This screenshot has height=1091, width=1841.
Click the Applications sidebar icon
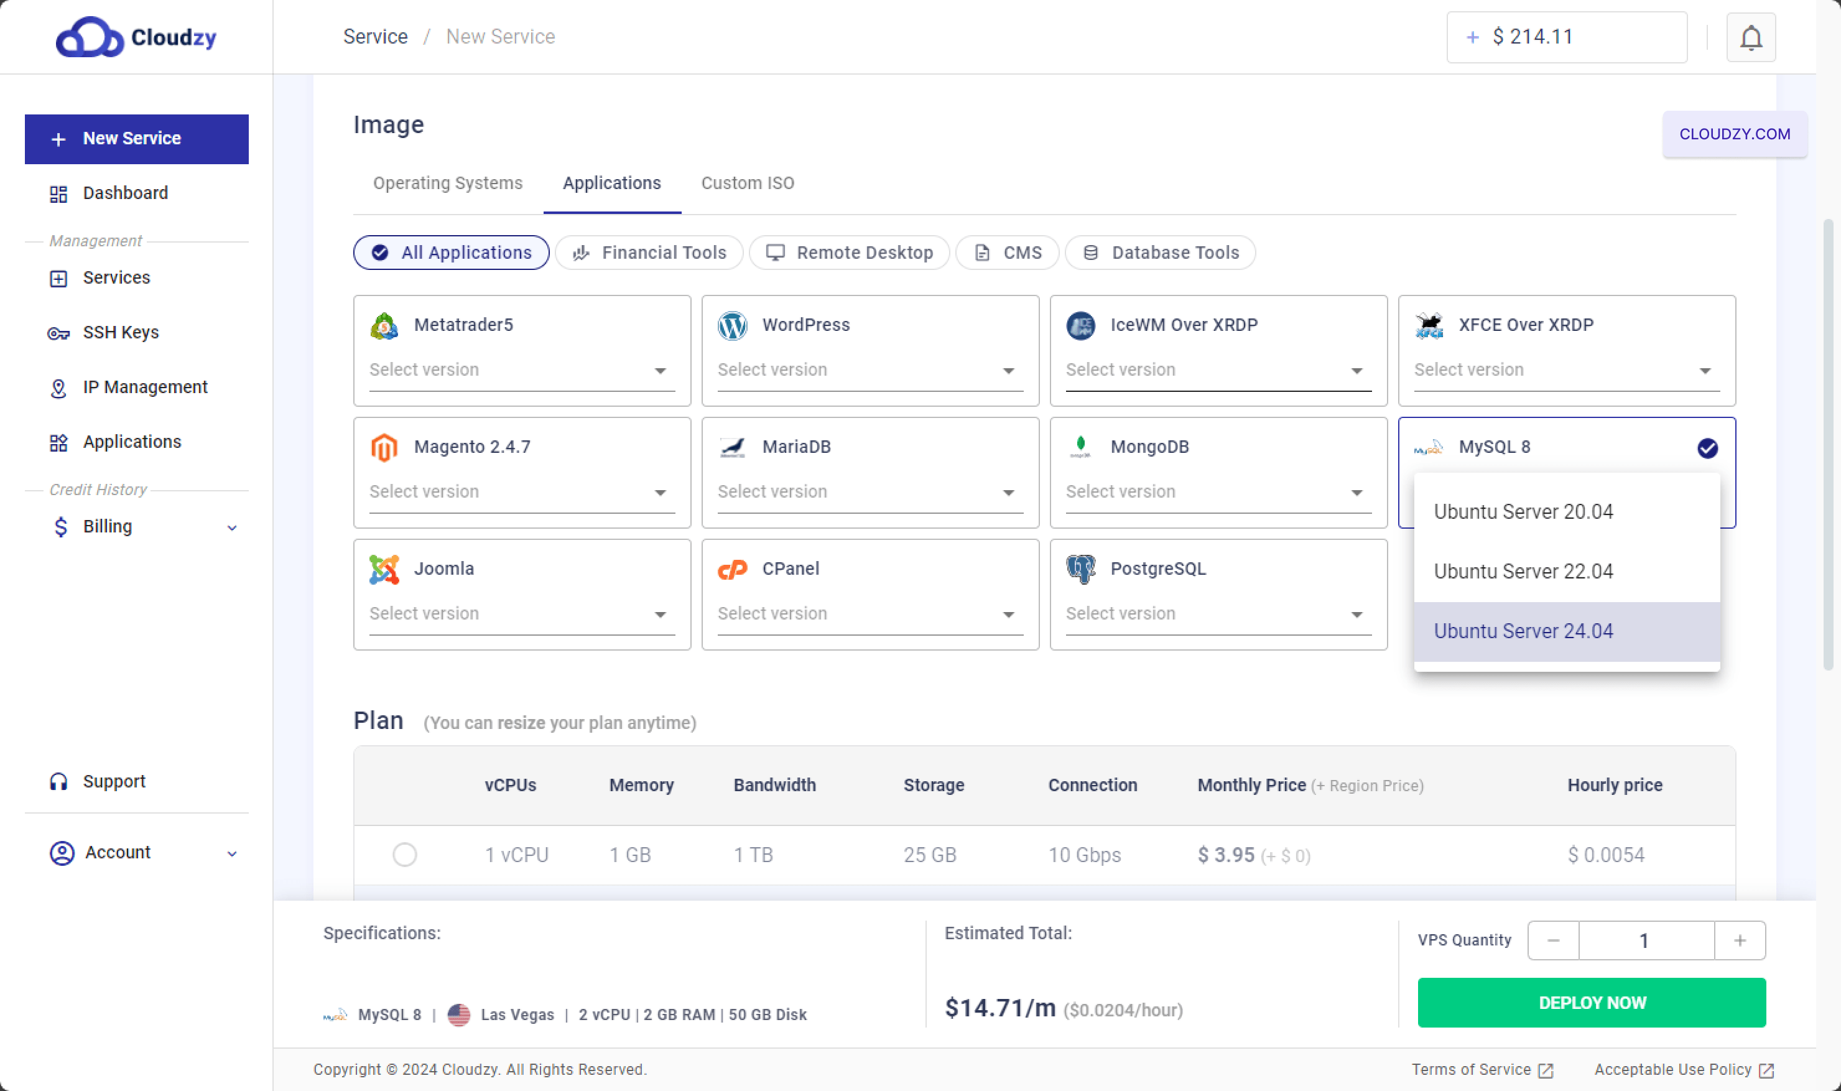(59, 443)
